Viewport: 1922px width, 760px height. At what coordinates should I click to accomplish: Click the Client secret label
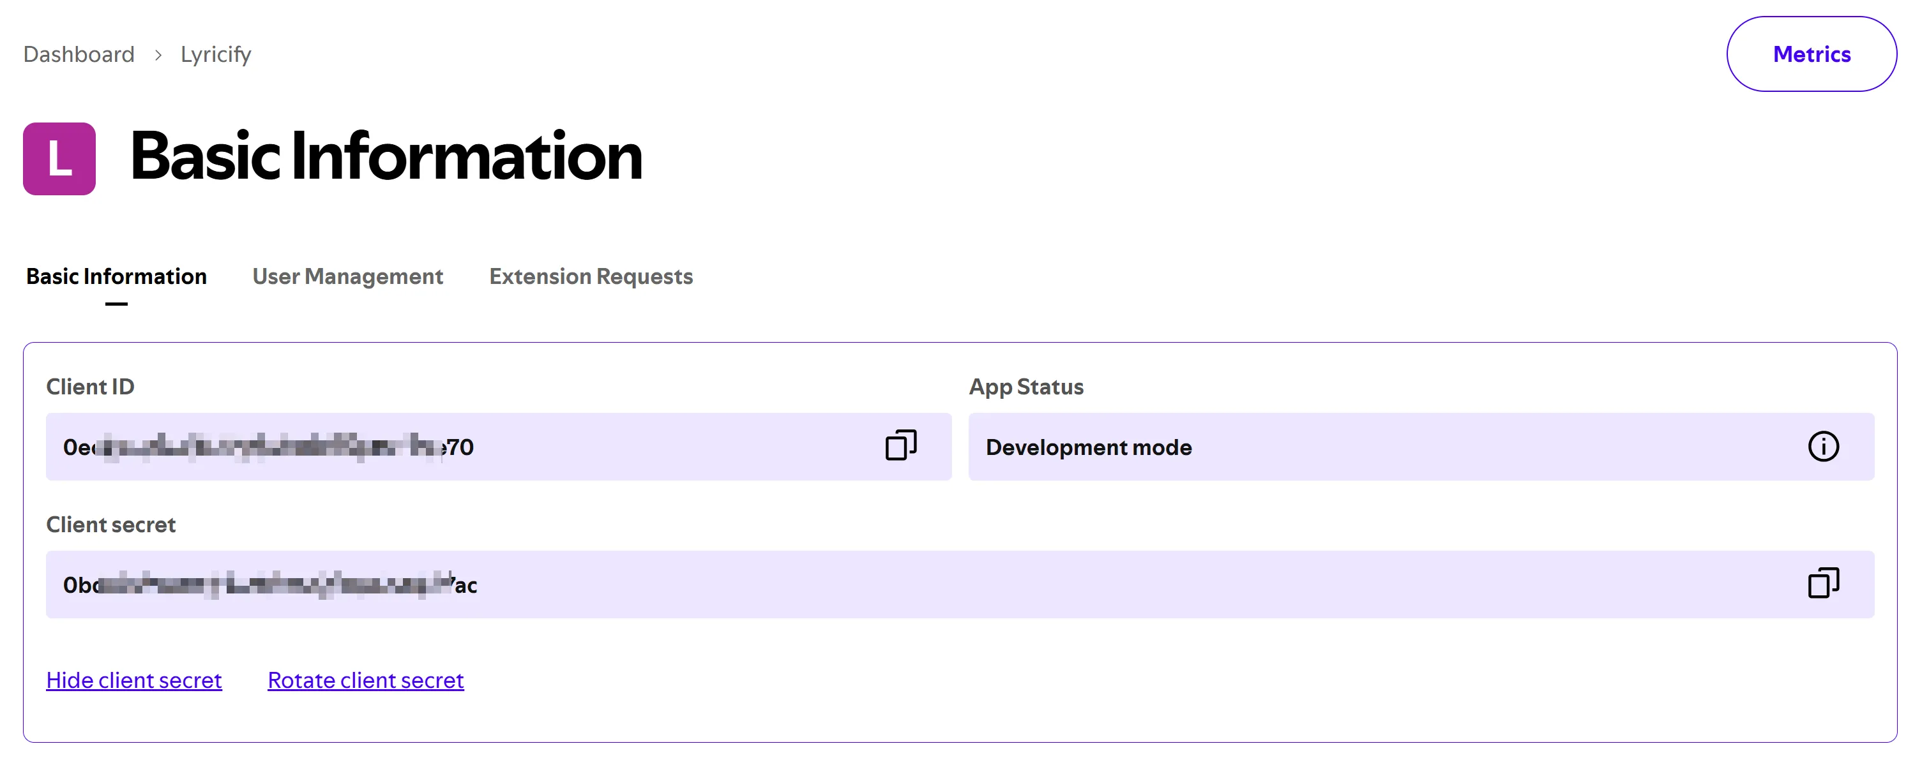(111, 525)
